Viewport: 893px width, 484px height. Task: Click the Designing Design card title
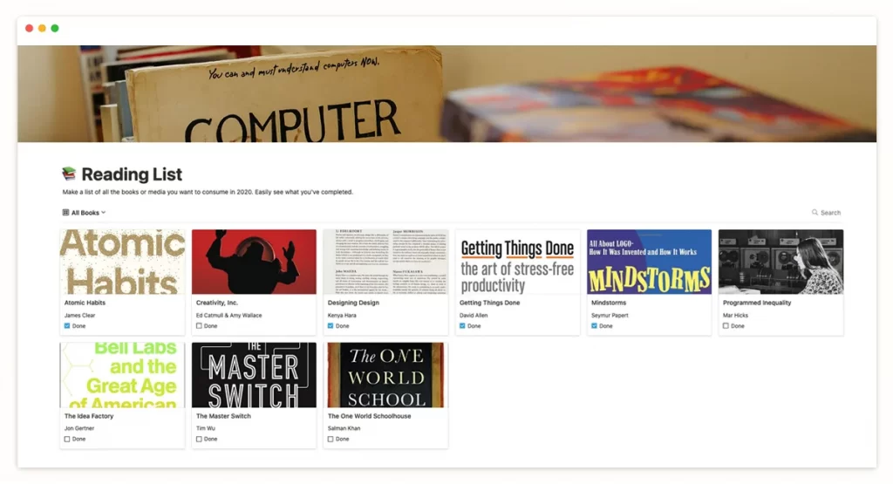(353, 303)
